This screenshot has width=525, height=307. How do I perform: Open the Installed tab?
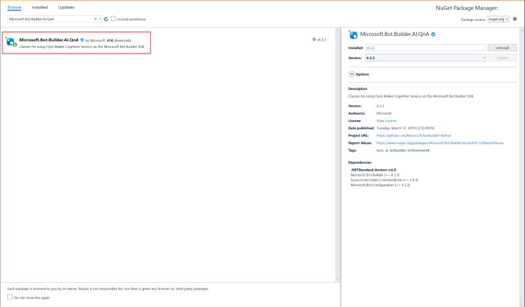[40, 7]
